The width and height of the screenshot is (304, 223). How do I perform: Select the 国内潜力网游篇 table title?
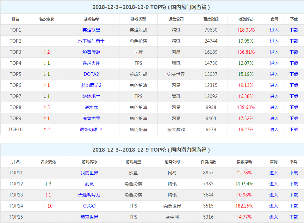(x=151, y=150)
